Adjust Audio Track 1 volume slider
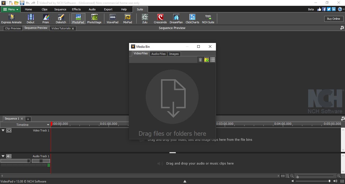The width and height of the screenshot is (345, 184). (15, 161)
